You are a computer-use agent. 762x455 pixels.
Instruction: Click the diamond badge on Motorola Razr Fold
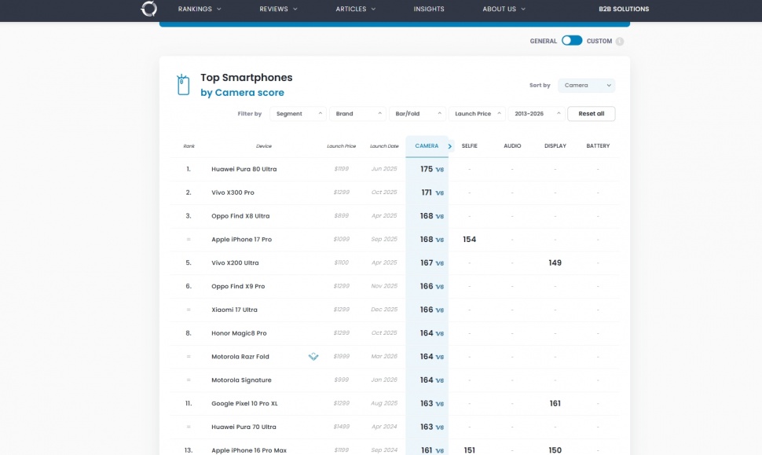click(x=313, y=357)
